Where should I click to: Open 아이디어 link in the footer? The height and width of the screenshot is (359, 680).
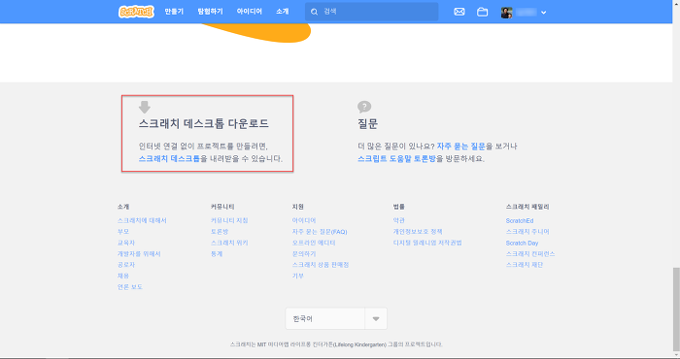point(303,220)
